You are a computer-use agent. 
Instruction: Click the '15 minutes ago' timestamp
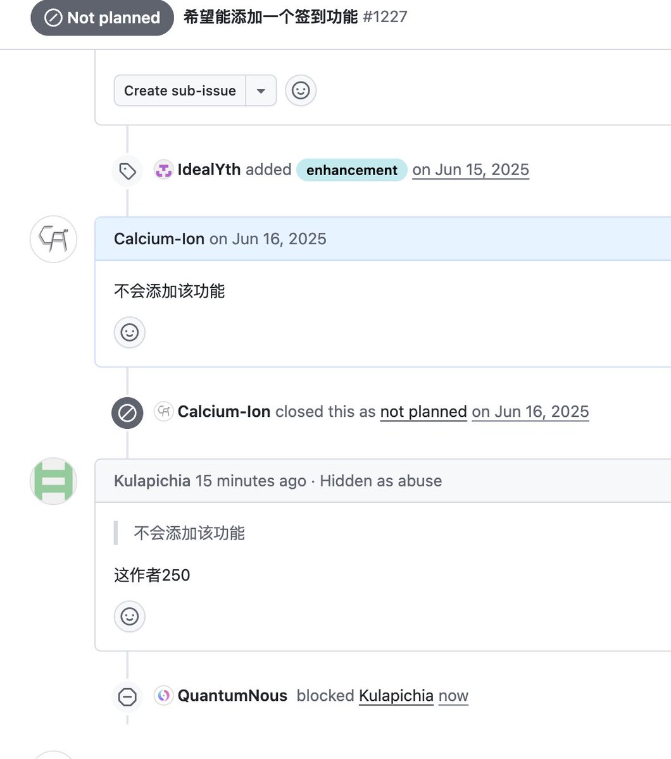[x=251, y=481]
